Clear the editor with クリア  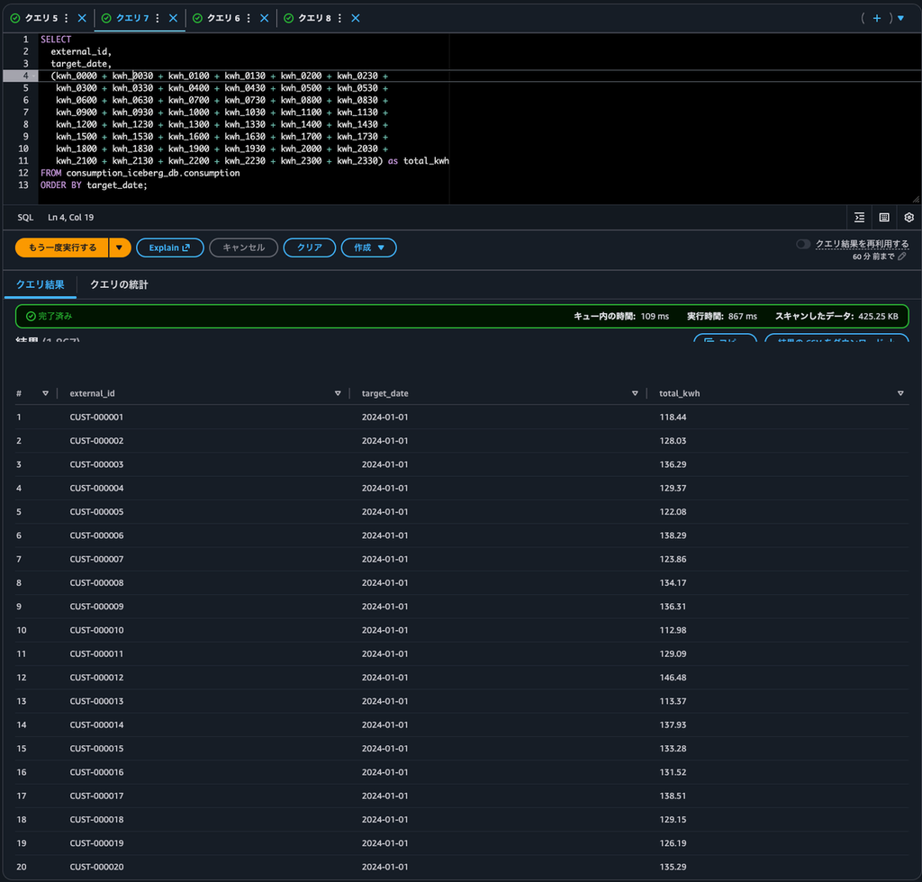310,248
